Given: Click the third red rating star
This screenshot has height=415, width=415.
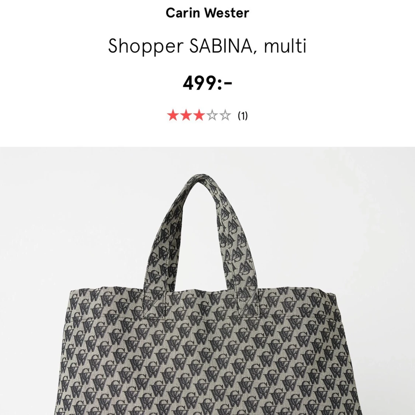Looking at the screenshot, I should tap(199, 115).
